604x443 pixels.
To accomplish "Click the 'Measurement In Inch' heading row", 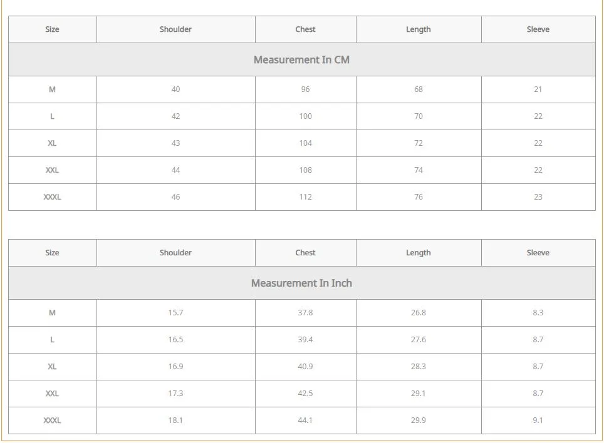I will tap(301, 283).
